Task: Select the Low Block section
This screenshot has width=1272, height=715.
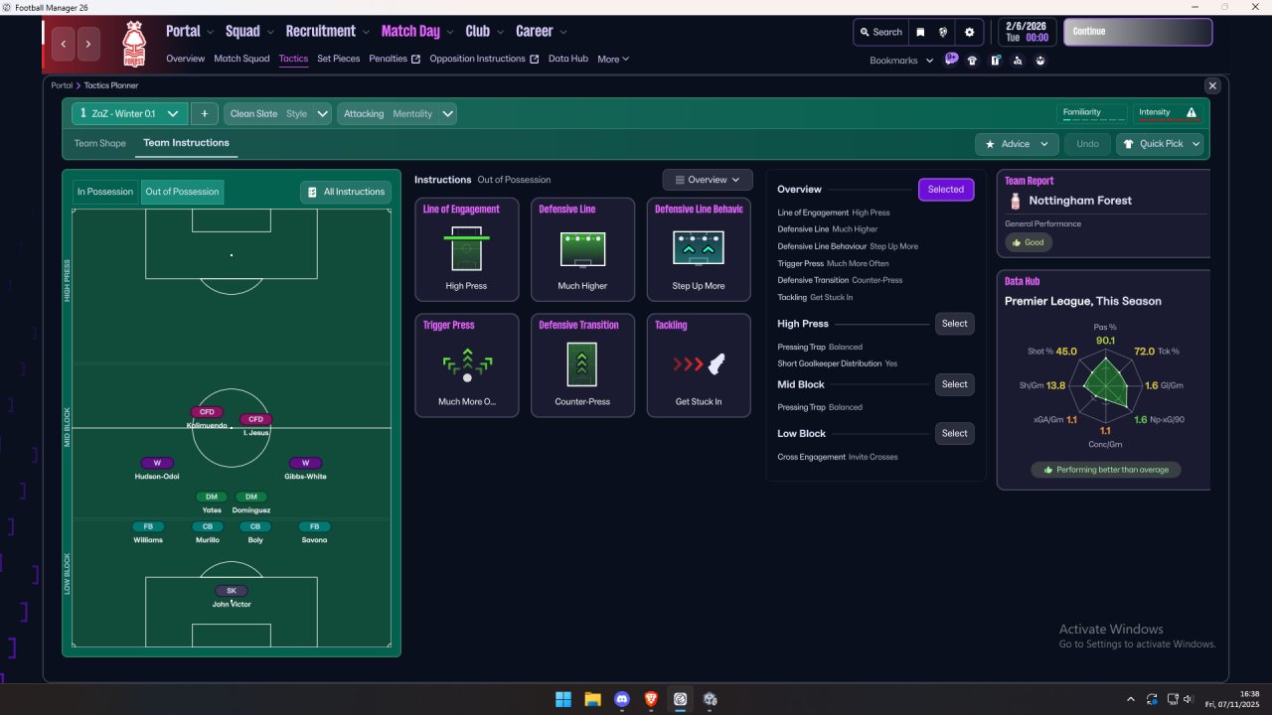Action: coord(955,433)
